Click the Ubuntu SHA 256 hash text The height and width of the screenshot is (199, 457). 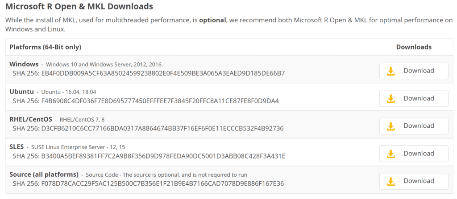coord(146,101)
